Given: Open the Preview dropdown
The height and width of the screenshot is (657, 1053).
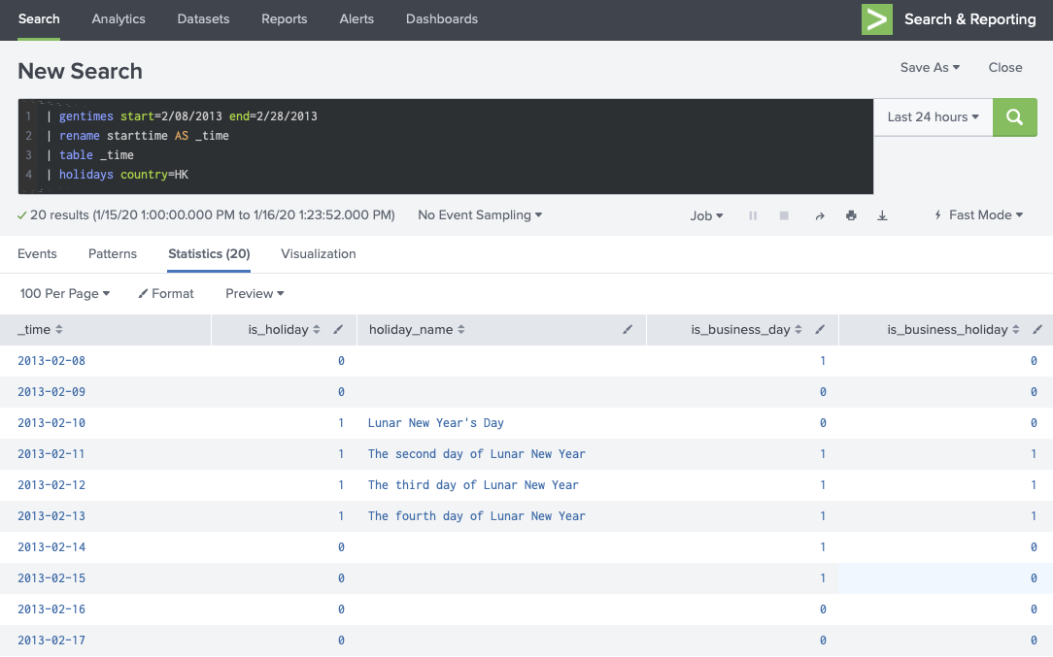Looking at the screenshot, I should (255, 293).
